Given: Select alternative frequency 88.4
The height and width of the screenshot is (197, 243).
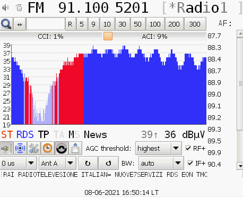Looking at the screenshot, I should point(214,59).
